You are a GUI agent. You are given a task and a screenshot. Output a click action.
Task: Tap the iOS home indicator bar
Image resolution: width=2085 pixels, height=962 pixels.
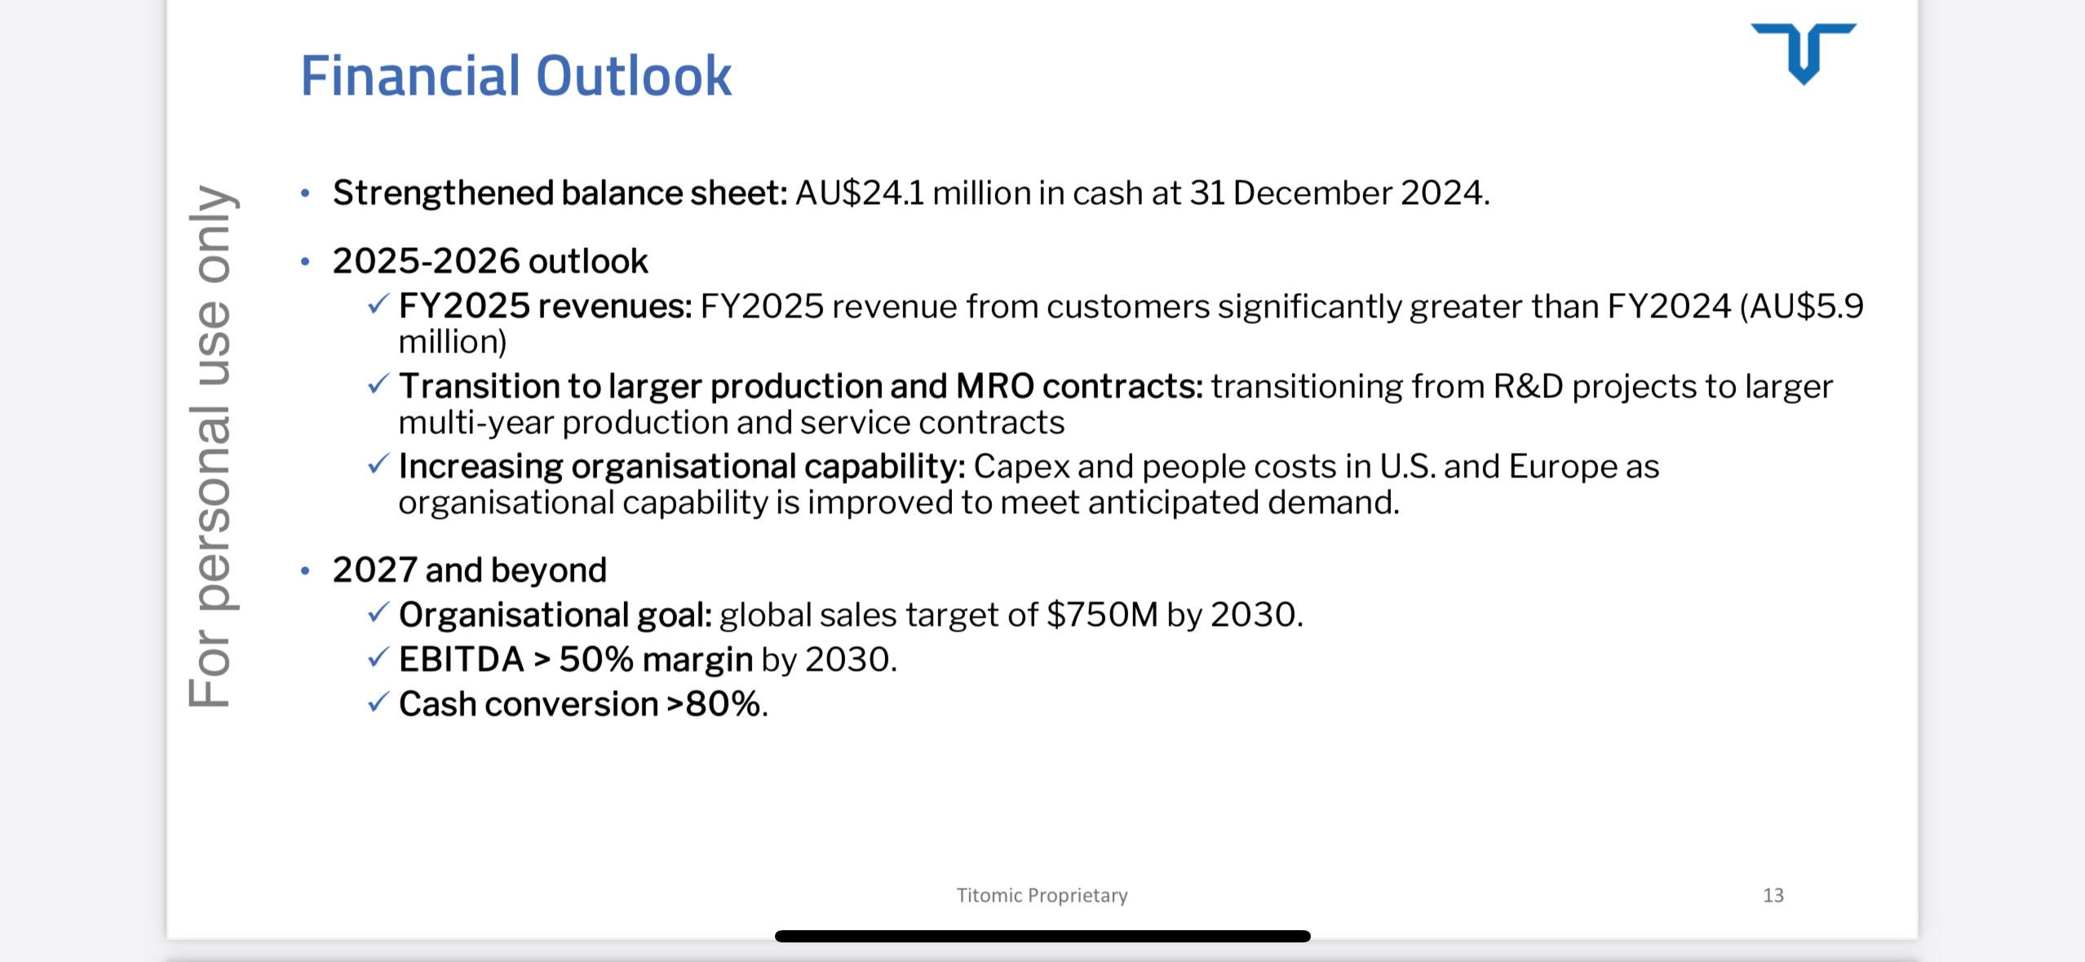coord(1042,936)
